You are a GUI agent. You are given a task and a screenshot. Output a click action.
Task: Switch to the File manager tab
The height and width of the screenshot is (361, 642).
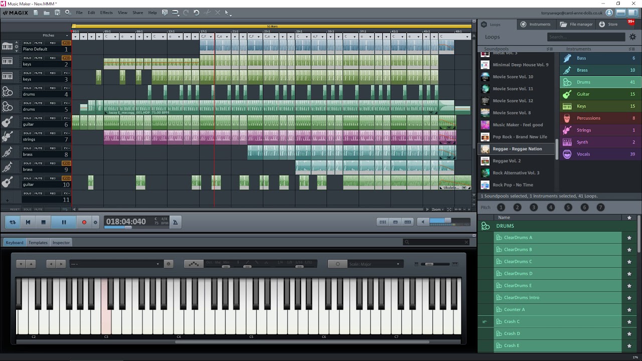577,24
